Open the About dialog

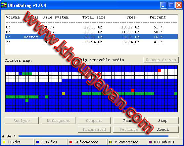pos(162,129)
